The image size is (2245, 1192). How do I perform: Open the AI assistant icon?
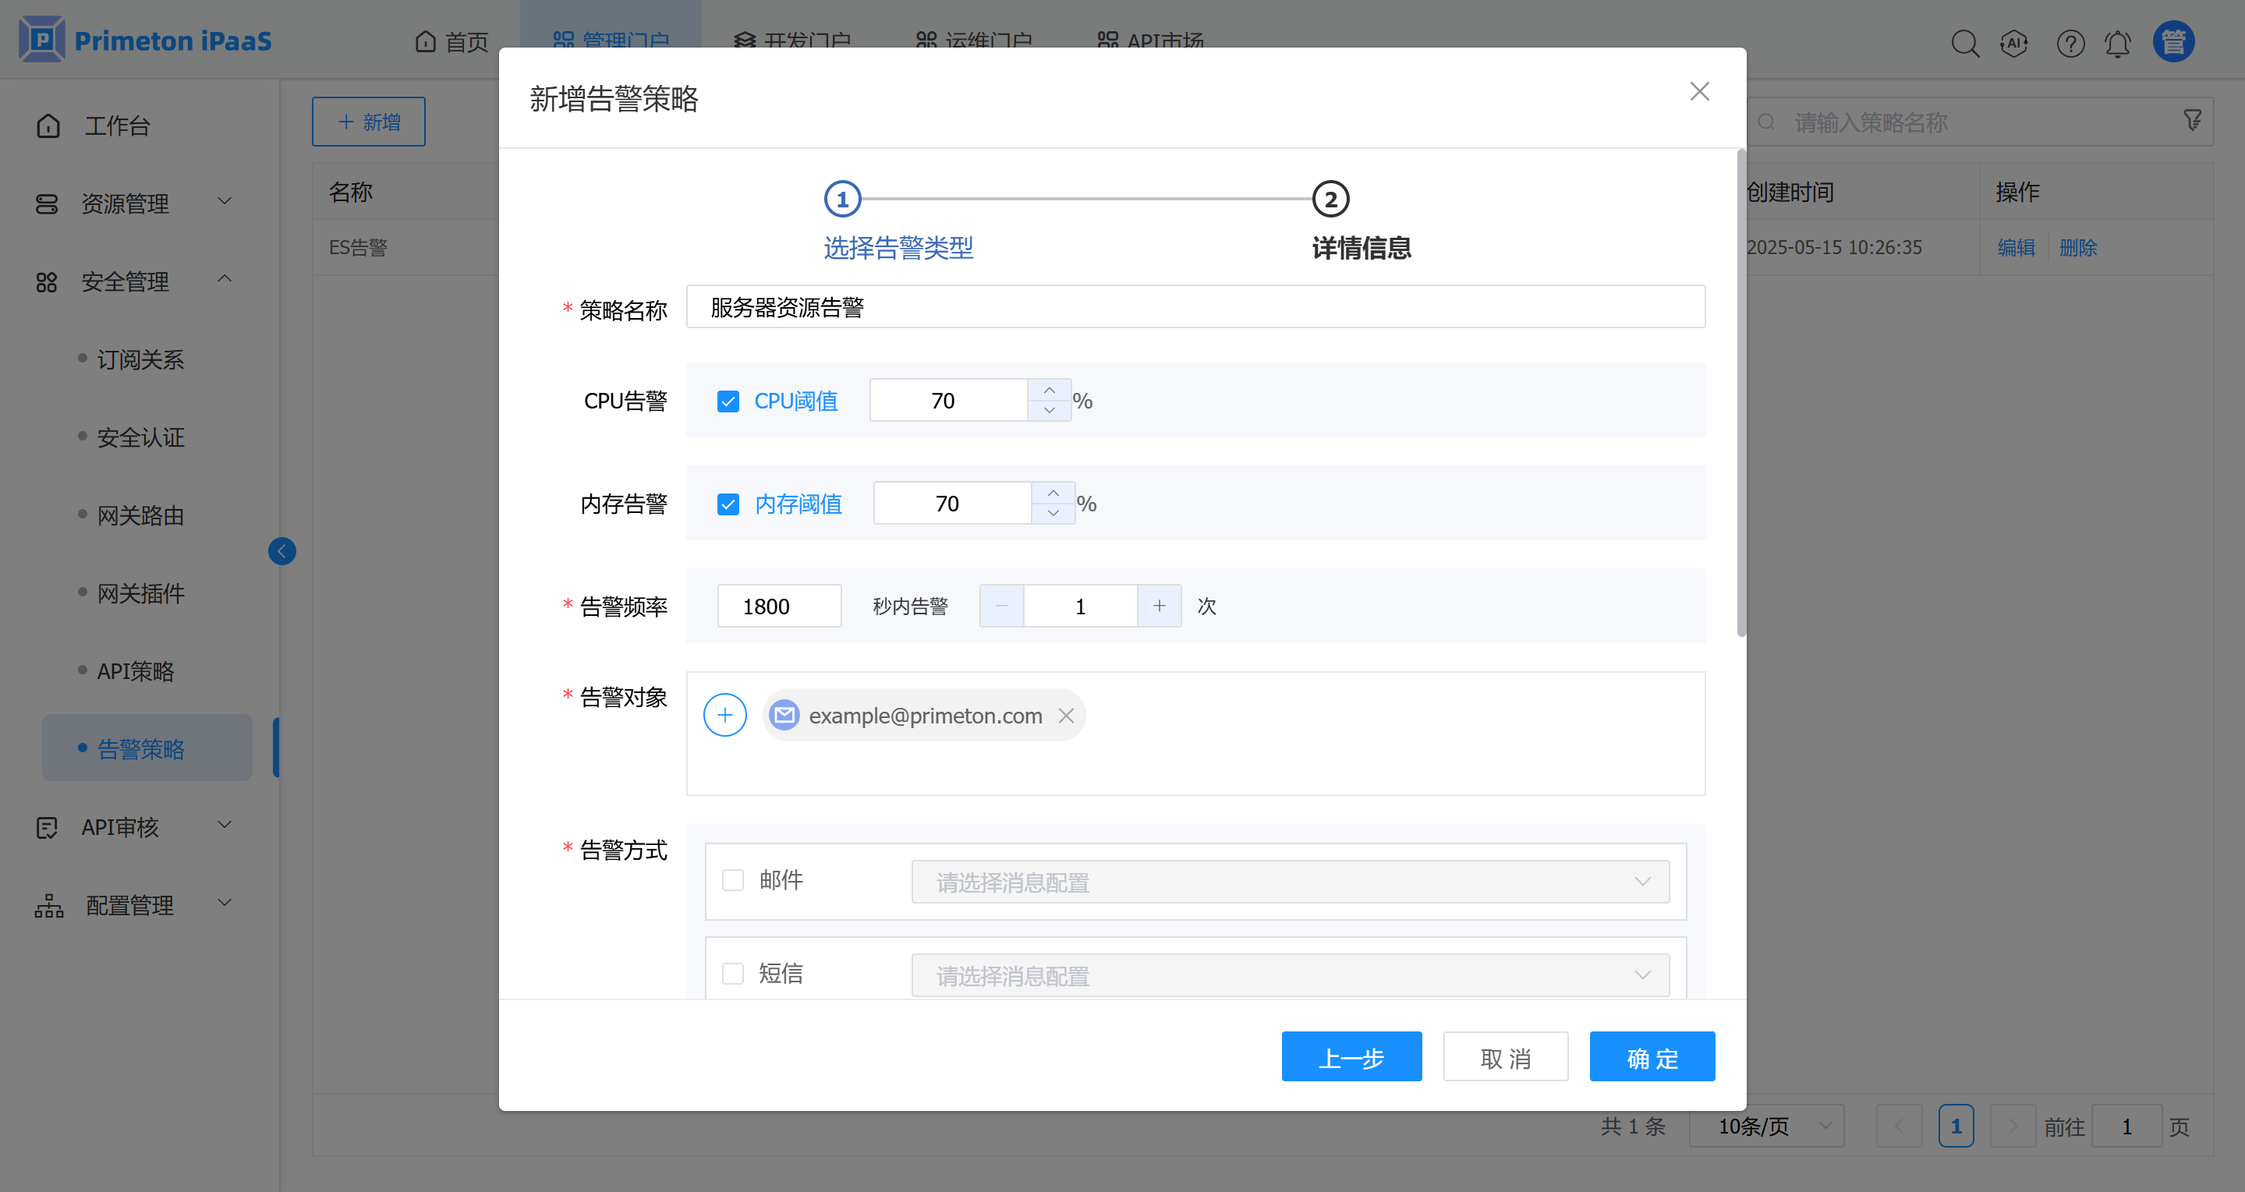[2014, 43]
